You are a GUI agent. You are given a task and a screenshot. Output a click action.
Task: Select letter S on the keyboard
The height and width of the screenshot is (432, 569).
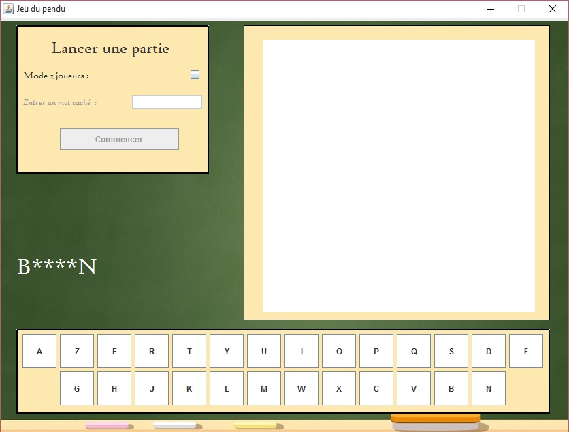(x=451, y=351)
